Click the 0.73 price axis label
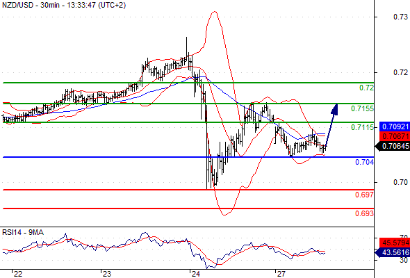Viewport: 410px width, 278px height. (x=400, y=17)
